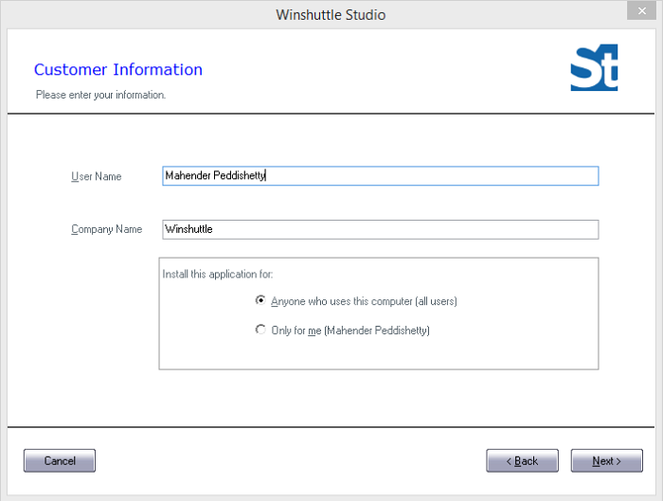Click the Company Name input field
663x501 pixels.
(x=380, y=229)
